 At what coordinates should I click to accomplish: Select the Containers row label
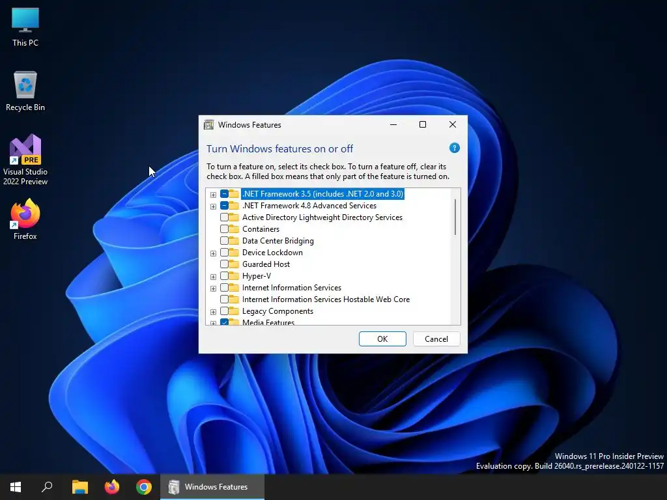pyautogui.click(x=261, y=229)
